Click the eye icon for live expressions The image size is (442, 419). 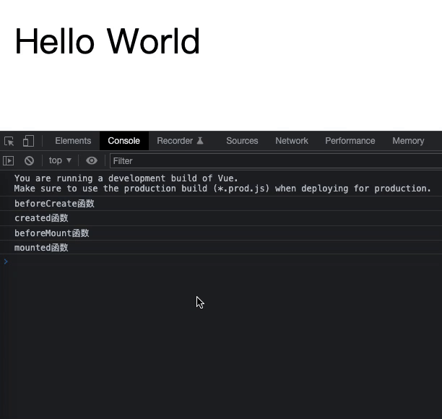(x=92, y=160)
